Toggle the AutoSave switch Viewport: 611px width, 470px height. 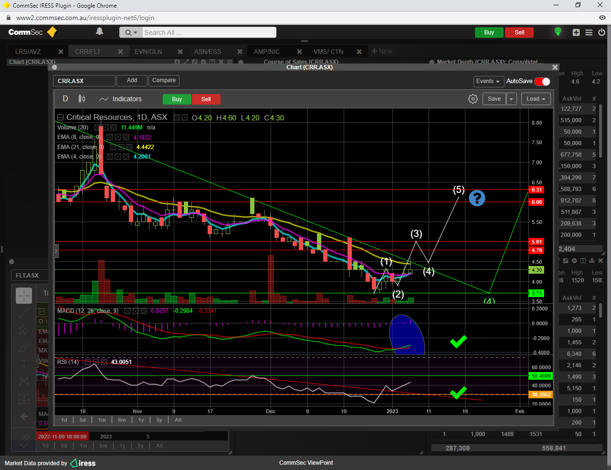click(x=542, y=81)
